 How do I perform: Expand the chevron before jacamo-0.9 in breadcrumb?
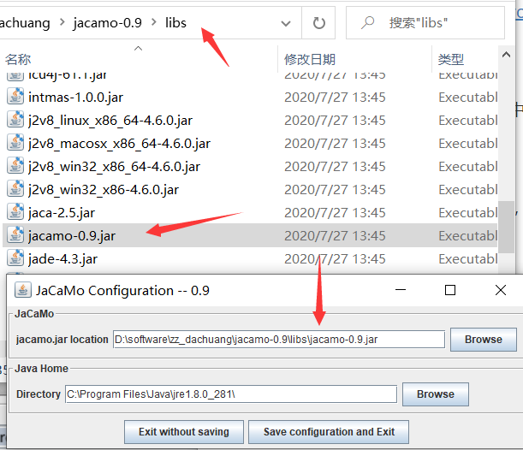pyautogui.click(x=62, y=22)
